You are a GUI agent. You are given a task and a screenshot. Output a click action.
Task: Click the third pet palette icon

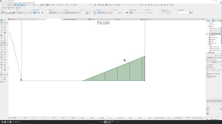(103, 22)
